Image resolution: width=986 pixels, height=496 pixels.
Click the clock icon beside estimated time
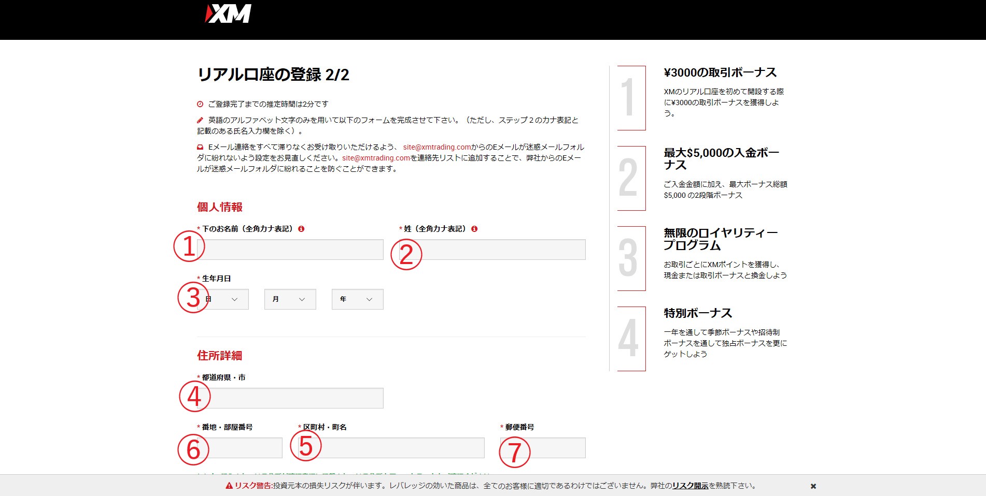(200, 104)
